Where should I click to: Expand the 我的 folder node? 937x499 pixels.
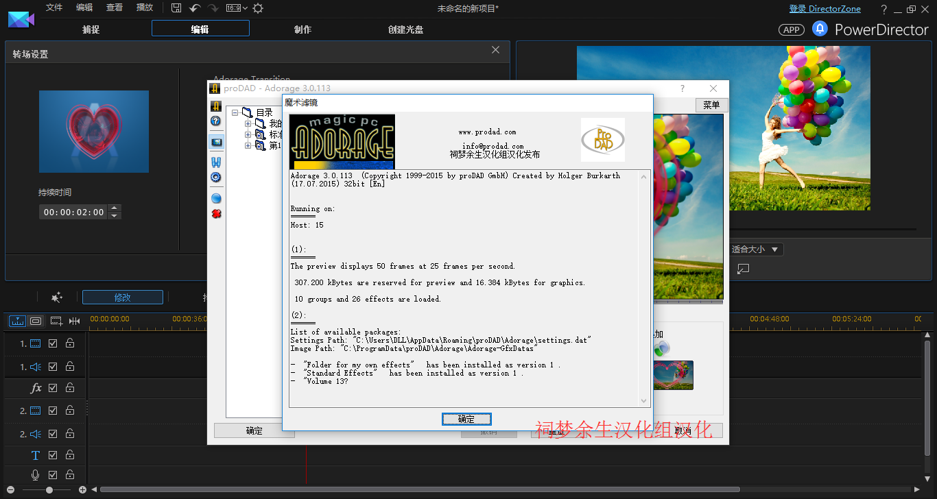coord(248,123)
